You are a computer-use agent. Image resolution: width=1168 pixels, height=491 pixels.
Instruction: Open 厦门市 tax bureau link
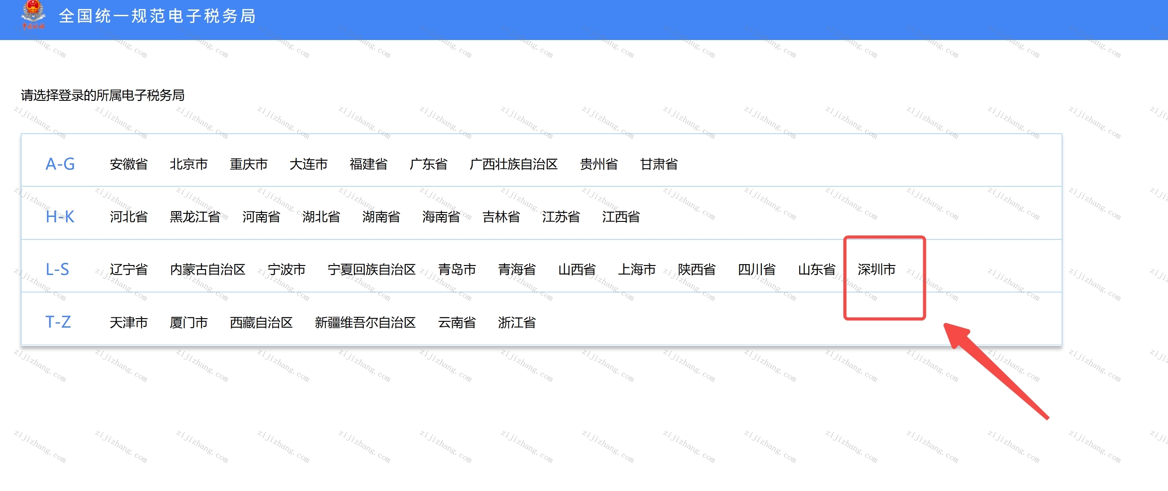pos(188,323)
